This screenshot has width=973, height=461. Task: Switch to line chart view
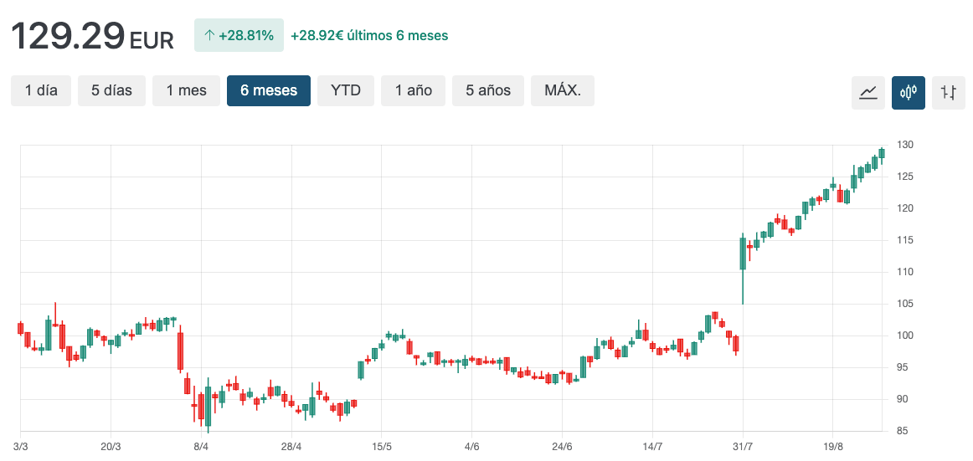867,92
